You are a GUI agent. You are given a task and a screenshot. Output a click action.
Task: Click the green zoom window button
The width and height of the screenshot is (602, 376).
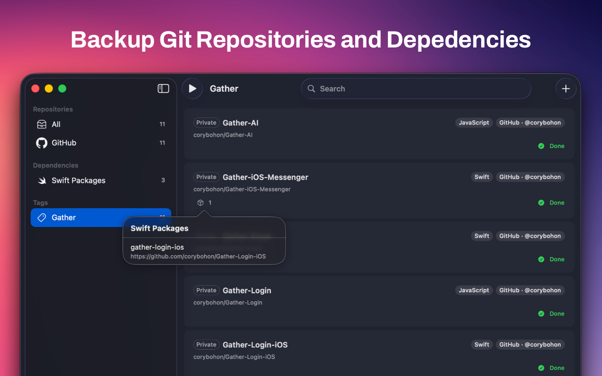click(x=62, y=88)
